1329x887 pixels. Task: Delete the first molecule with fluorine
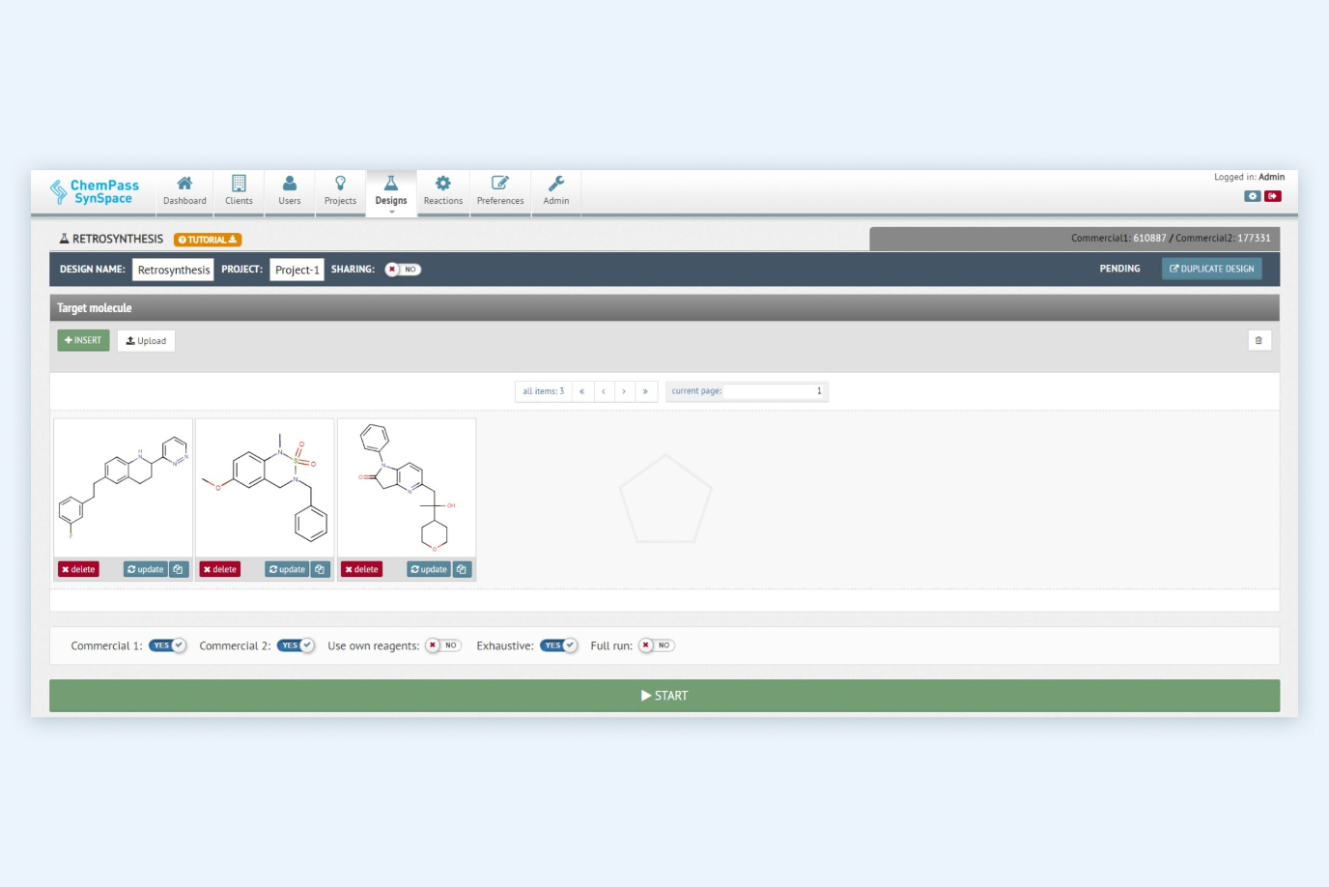(x=78, y=569)
